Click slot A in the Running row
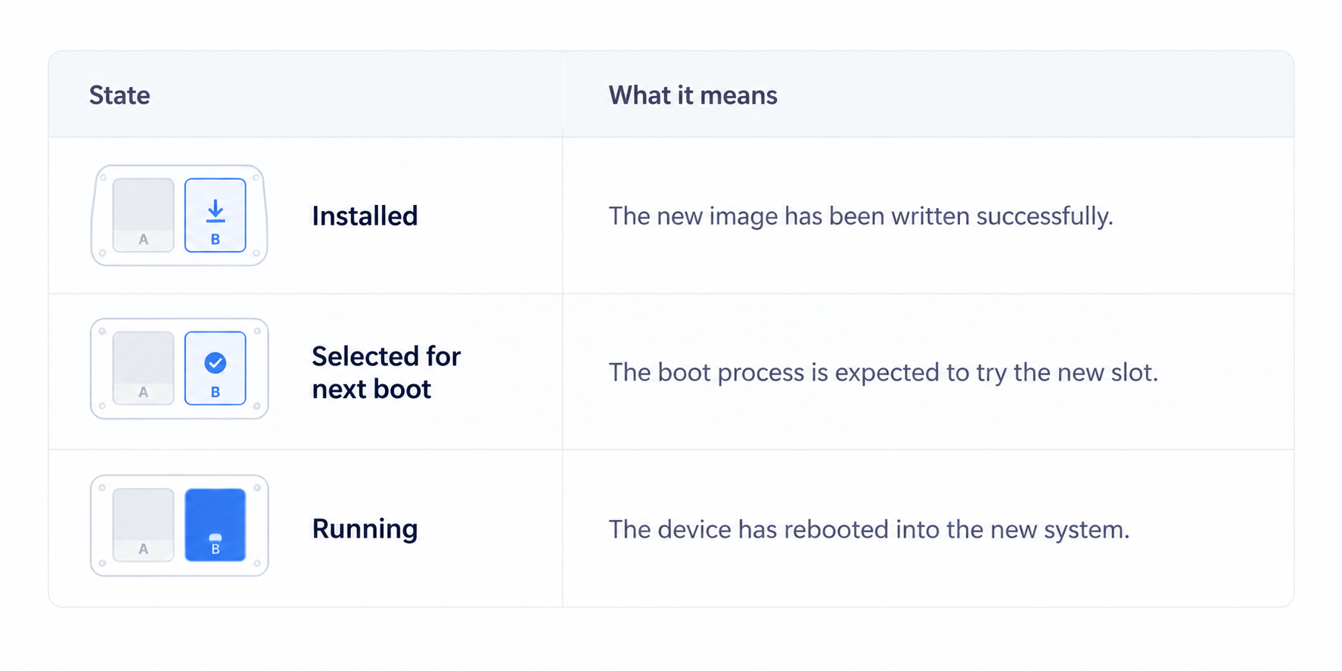The image size is (1342, 671). click(x=144, y=525)
